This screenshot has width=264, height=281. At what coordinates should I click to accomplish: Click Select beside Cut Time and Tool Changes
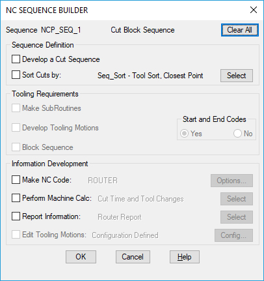(x=237, y=199)
